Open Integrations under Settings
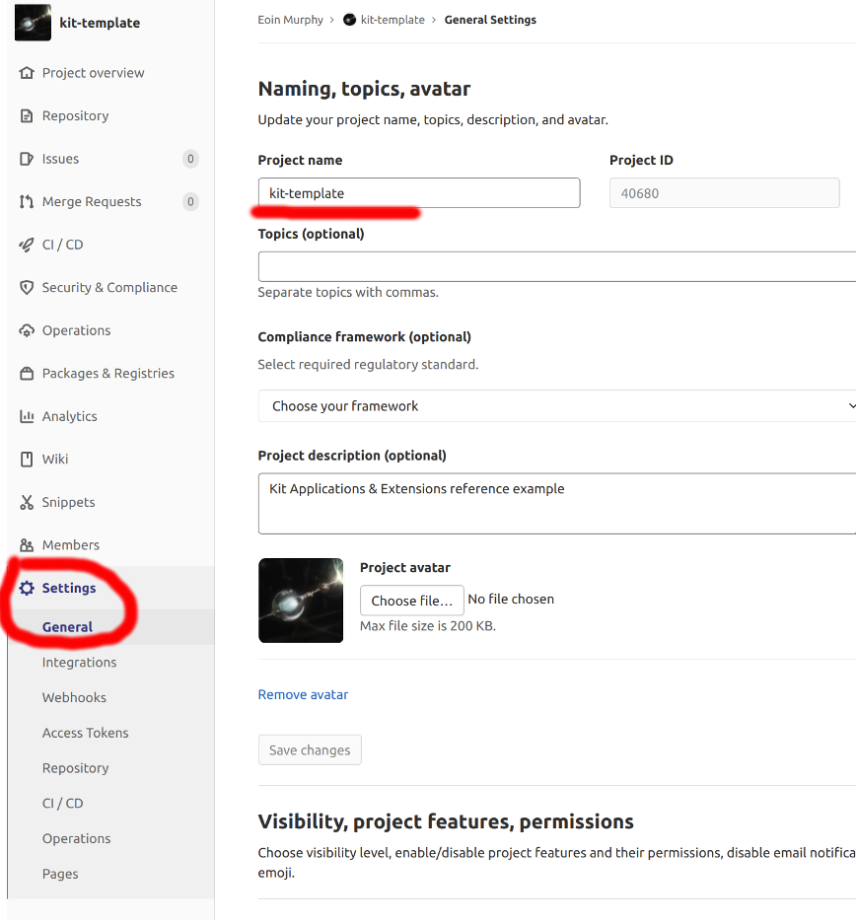The width and height of the screenshot is (856, 924). pos(79,663)
